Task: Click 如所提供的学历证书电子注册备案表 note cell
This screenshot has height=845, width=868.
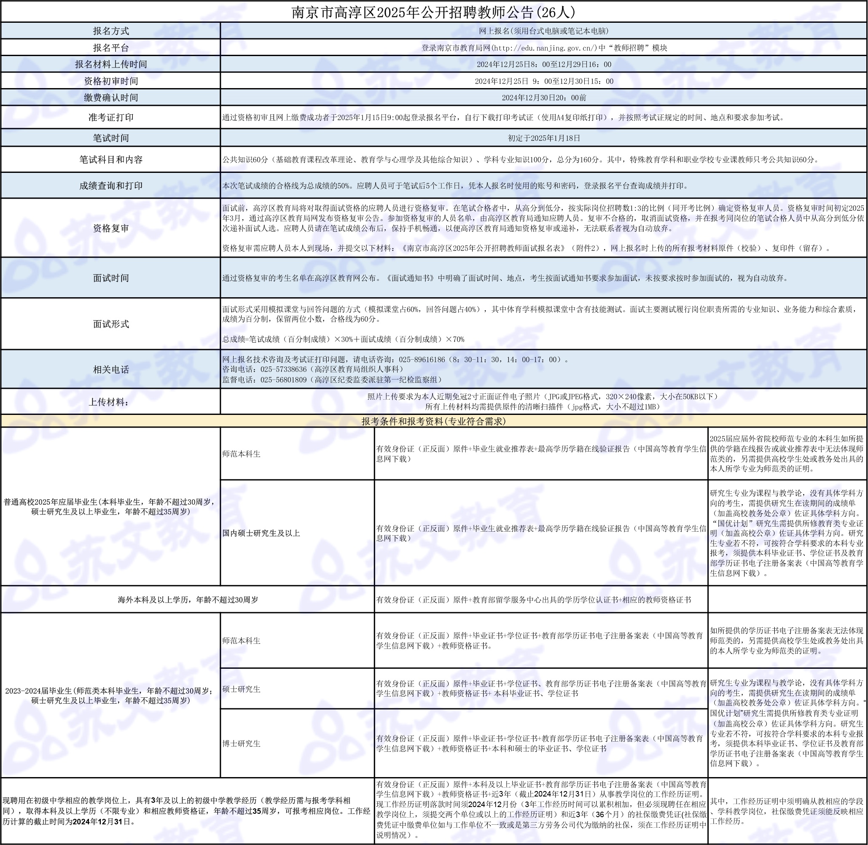Action: pos(787,640)
